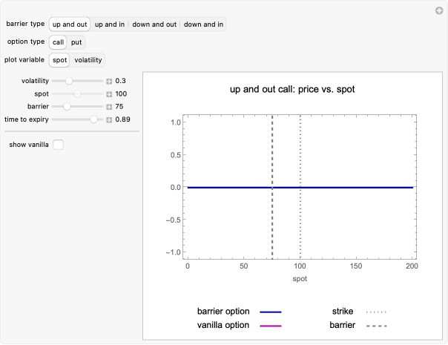448x345 pixels.
Task: Click the plot title 'up and out call: price vs. spot'
Action: pyautogui.click(x=292, y=89)
